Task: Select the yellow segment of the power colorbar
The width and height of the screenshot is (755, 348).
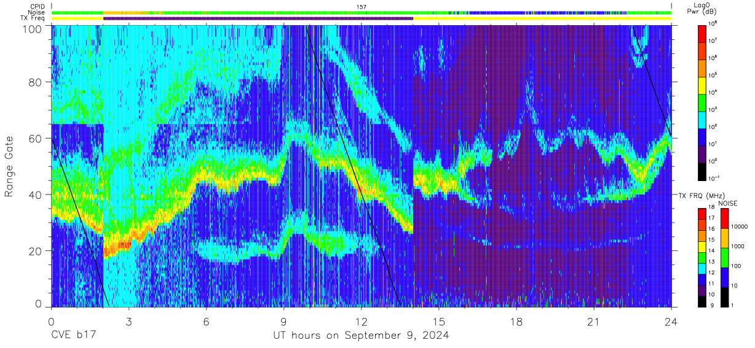Action: pyautogui.click(x=702, y=85)
